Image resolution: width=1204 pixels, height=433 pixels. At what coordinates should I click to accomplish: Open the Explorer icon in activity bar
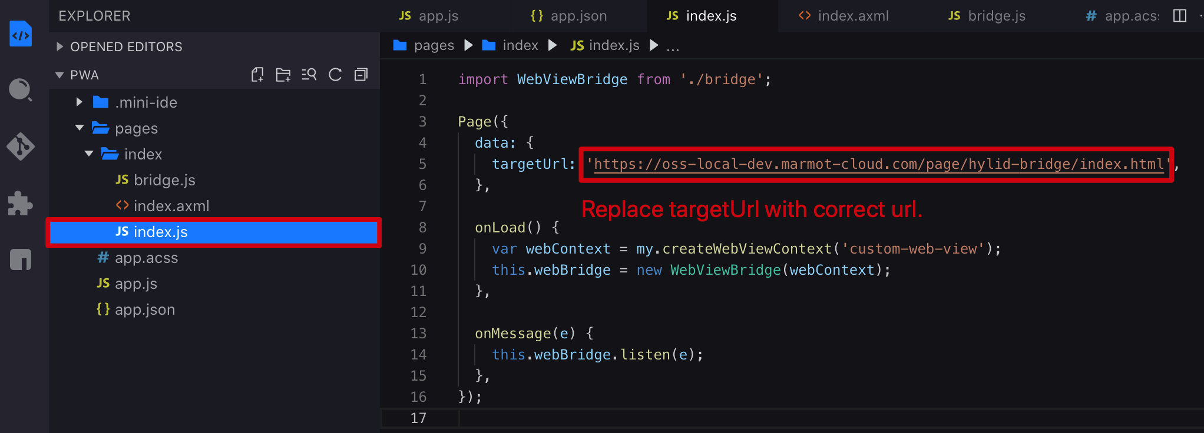point(21,34)
